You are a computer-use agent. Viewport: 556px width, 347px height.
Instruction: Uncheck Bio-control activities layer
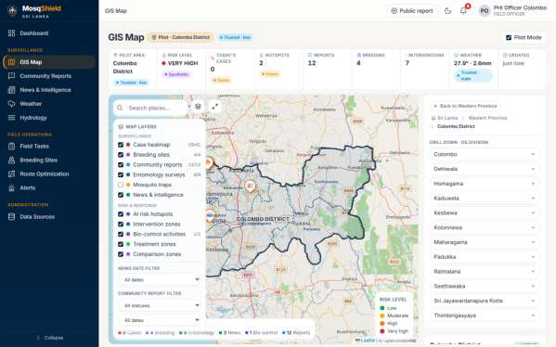coord(121,235)
